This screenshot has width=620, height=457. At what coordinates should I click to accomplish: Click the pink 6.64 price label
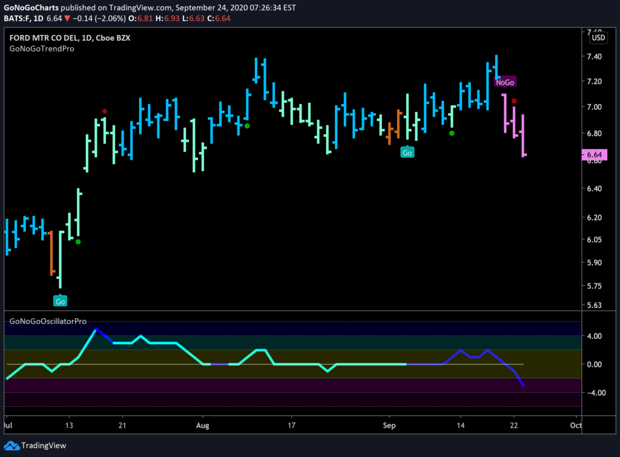(x=595, y=154)
